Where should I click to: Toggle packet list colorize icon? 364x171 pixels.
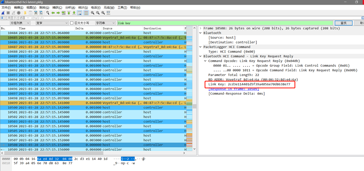pos(86,13)
